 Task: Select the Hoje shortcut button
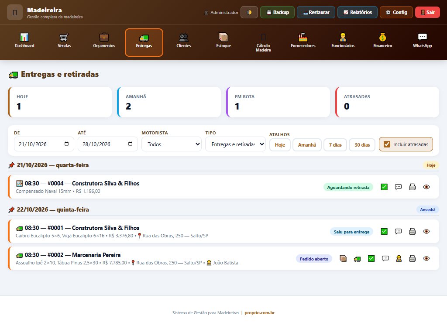pos(280,145)
